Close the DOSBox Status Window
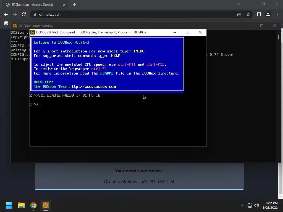The image size is (283, 212). point(274,26)
